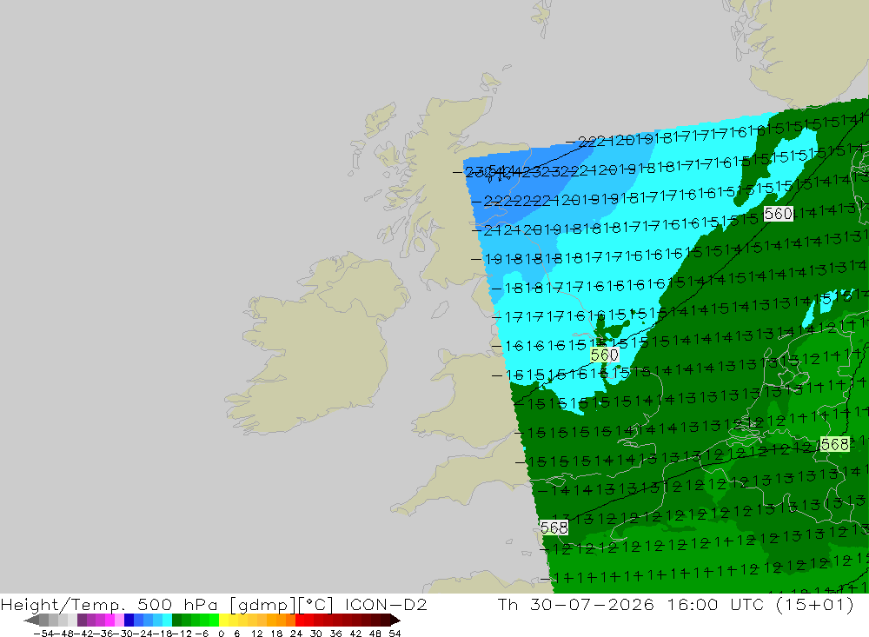Click the white "568" contour label at the data's left edge
Screen dimensions: 869x637
[x=554, y=528]
